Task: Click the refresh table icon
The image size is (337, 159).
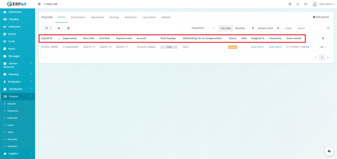Action: tap(68, 28)
